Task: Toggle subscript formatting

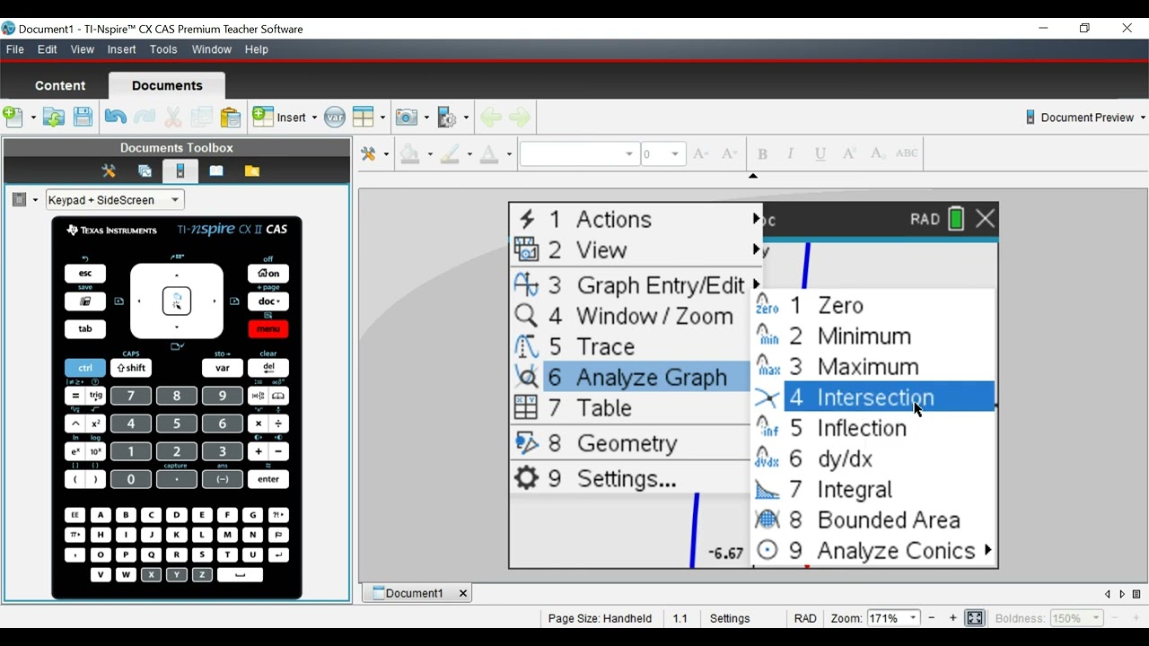Action: coord(878,153)
